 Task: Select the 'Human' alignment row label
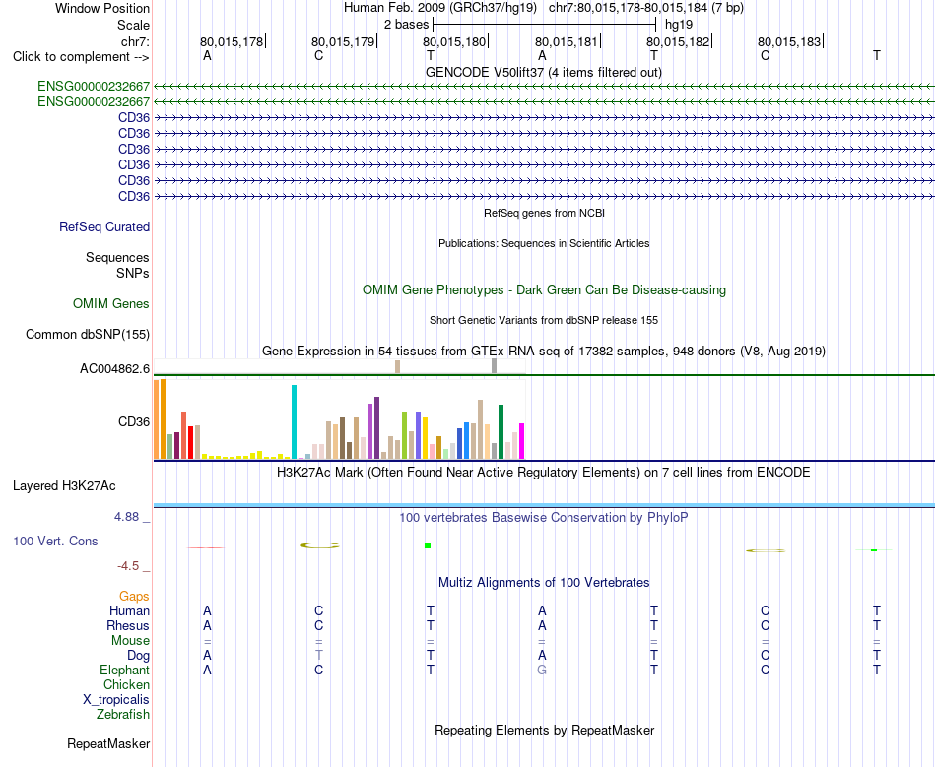129,610
